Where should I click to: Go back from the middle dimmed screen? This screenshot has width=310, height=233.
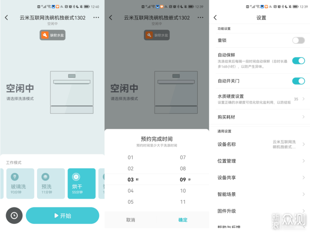111,18
